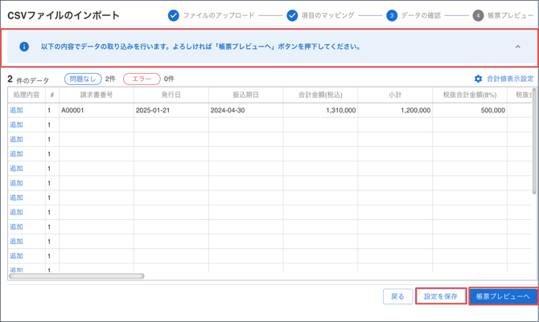
Task: Click the 項目のマッピング step checkmark
Action: [x=292, y=15]
